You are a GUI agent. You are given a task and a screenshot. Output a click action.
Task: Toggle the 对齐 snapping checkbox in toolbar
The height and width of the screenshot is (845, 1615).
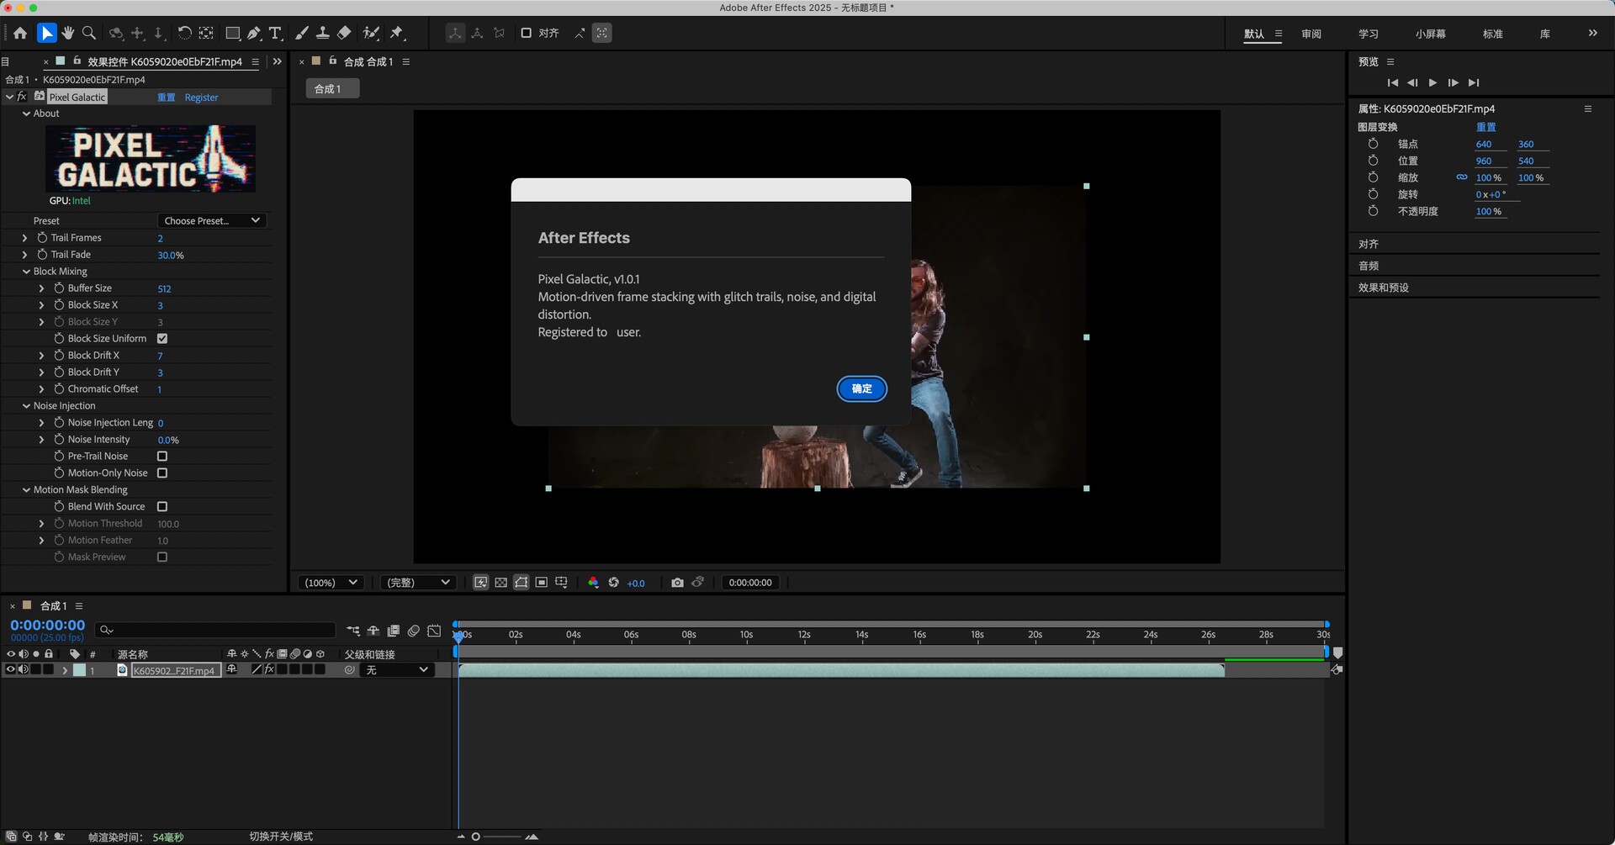point(527,33)
